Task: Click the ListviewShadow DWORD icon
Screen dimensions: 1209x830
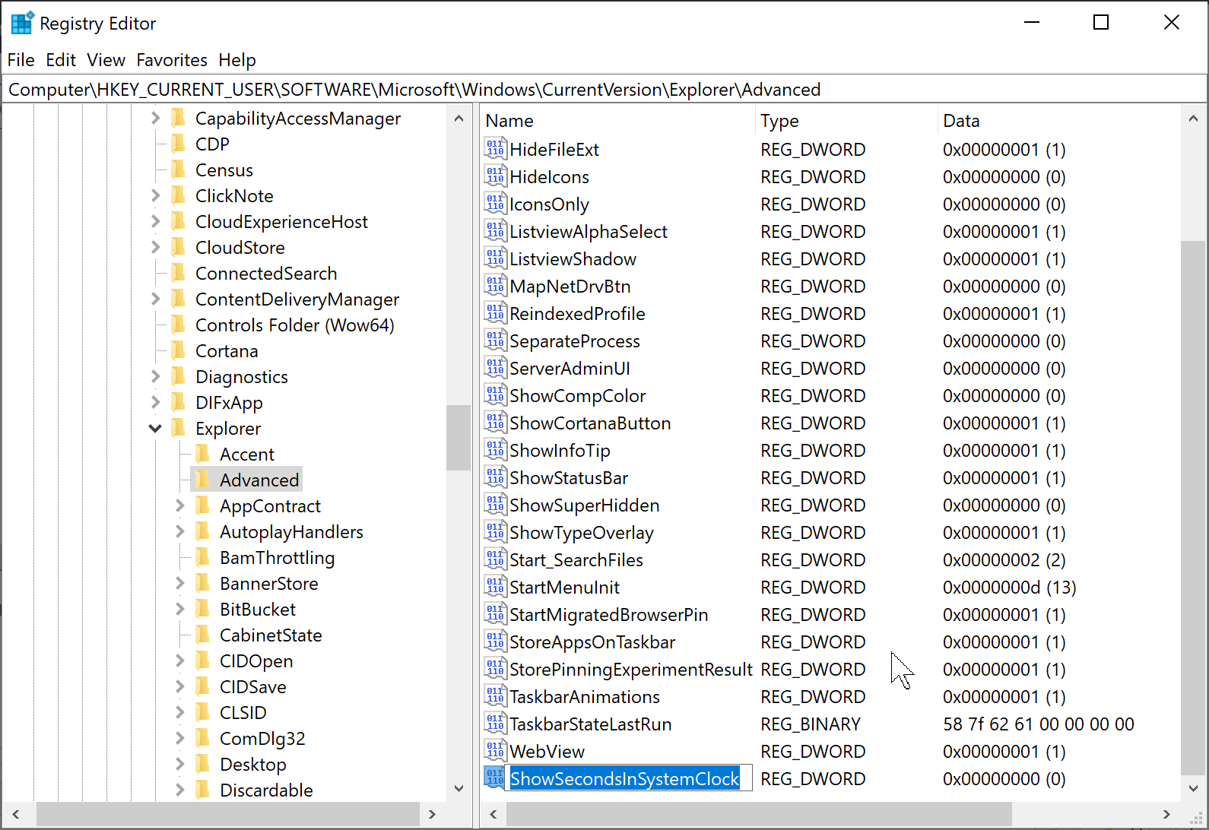Action: [x=495, y=258]
